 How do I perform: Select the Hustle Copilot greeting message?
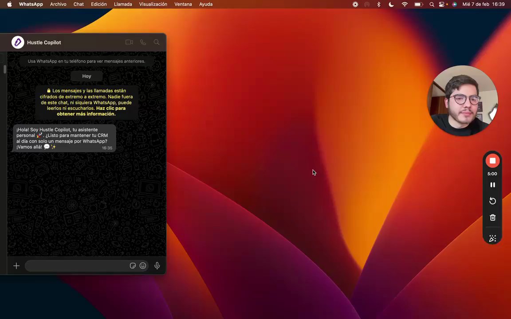click(64, 138)
